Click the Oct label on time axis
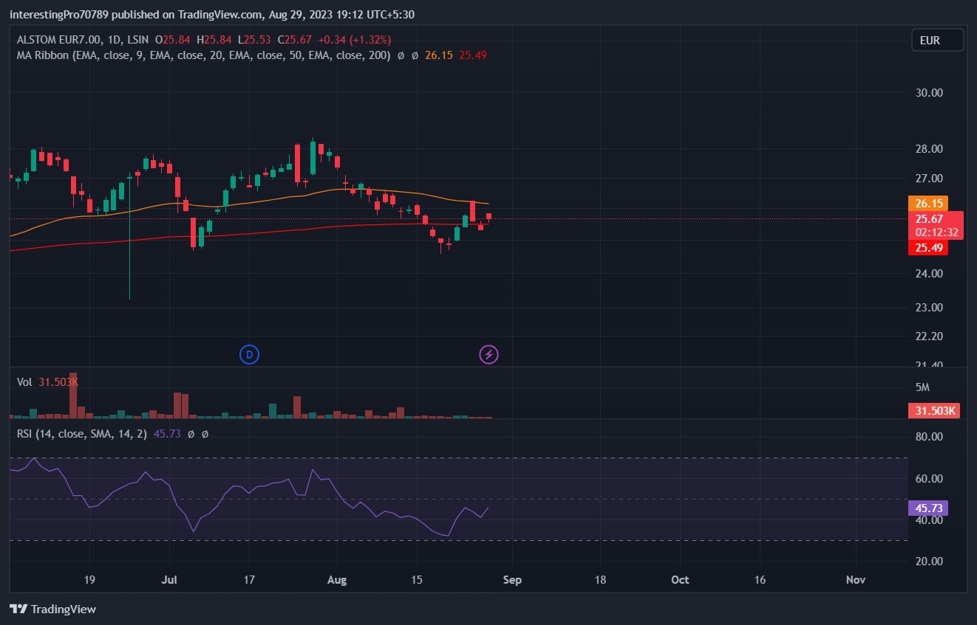This screenshot has height=625, width=977. (x=680, y=580)
